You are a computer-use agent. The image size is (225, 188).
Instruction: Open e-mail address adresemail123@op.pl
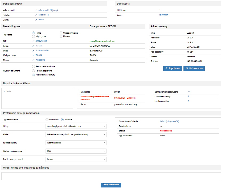(48, 10)
